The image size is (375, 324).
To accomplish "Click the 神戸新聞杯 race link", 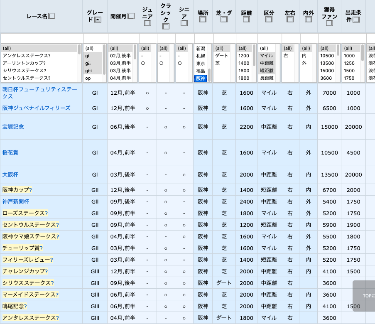I will click(16, 201).
